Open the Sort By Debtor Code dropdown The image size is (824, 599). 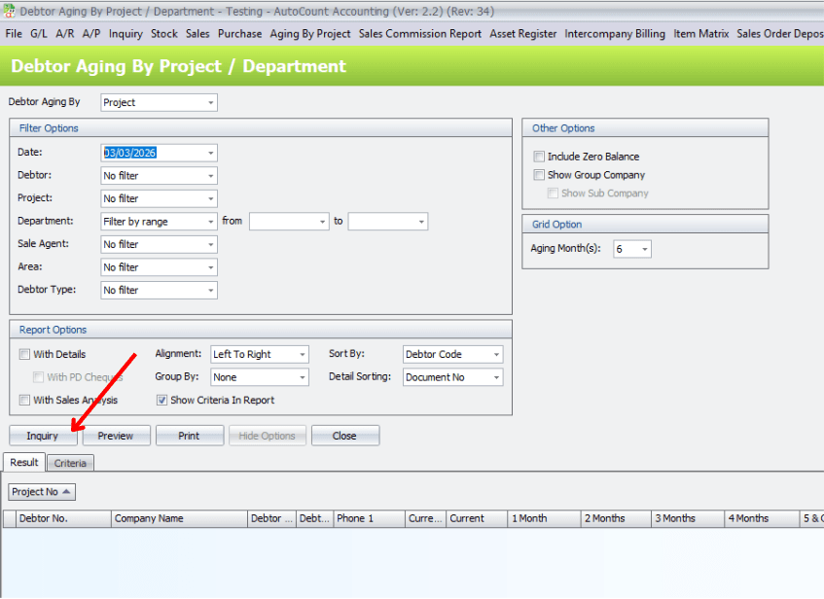click(496, 355)
